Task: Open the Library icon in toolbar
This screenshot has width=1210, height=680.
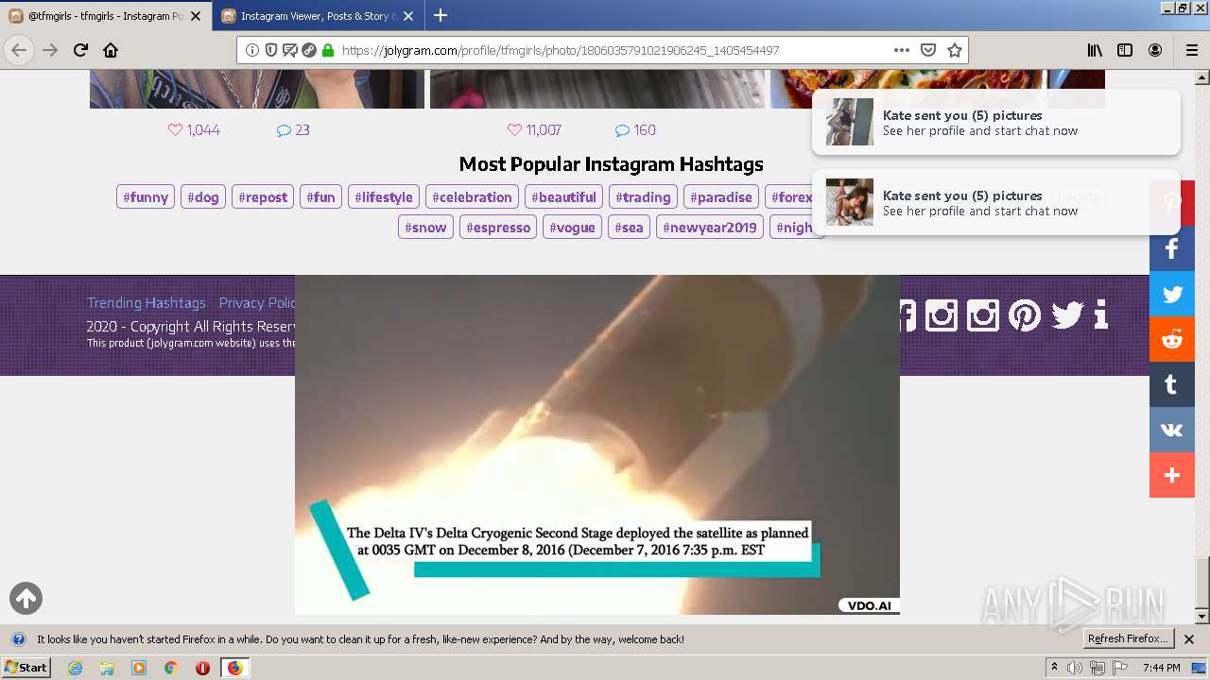Action: (1095, 50)
